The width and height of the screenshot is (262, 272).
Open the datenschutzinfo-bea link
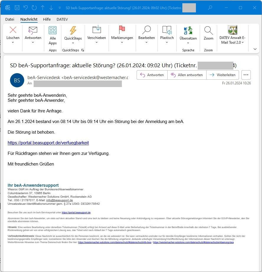(x=114, y=242)
